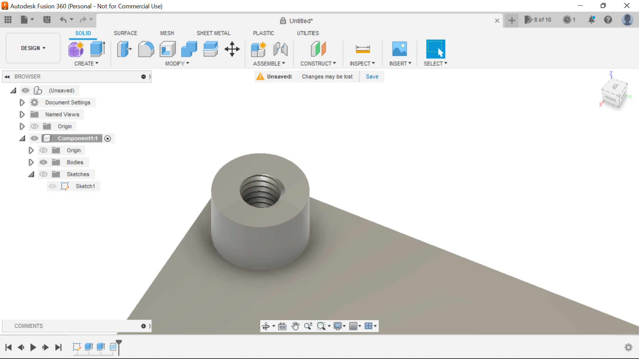Open the job status clock icon
The width and height of the screenshot is (639, 359).
point(567,20)
